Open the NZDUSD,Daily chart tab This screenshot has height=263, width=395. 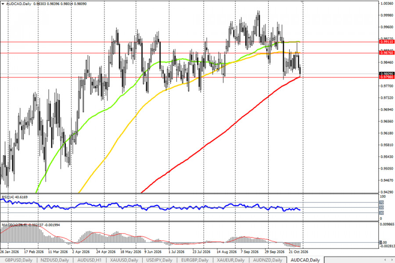(55, 260)
